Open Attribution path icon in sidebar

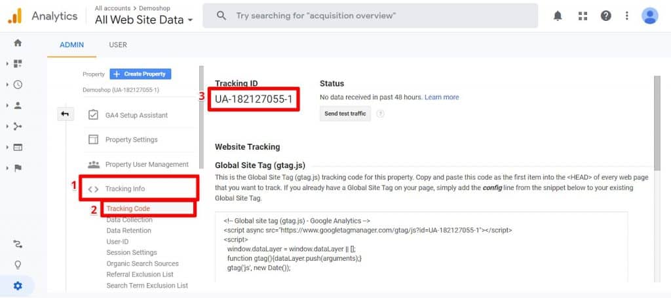(x=18, y=244)
